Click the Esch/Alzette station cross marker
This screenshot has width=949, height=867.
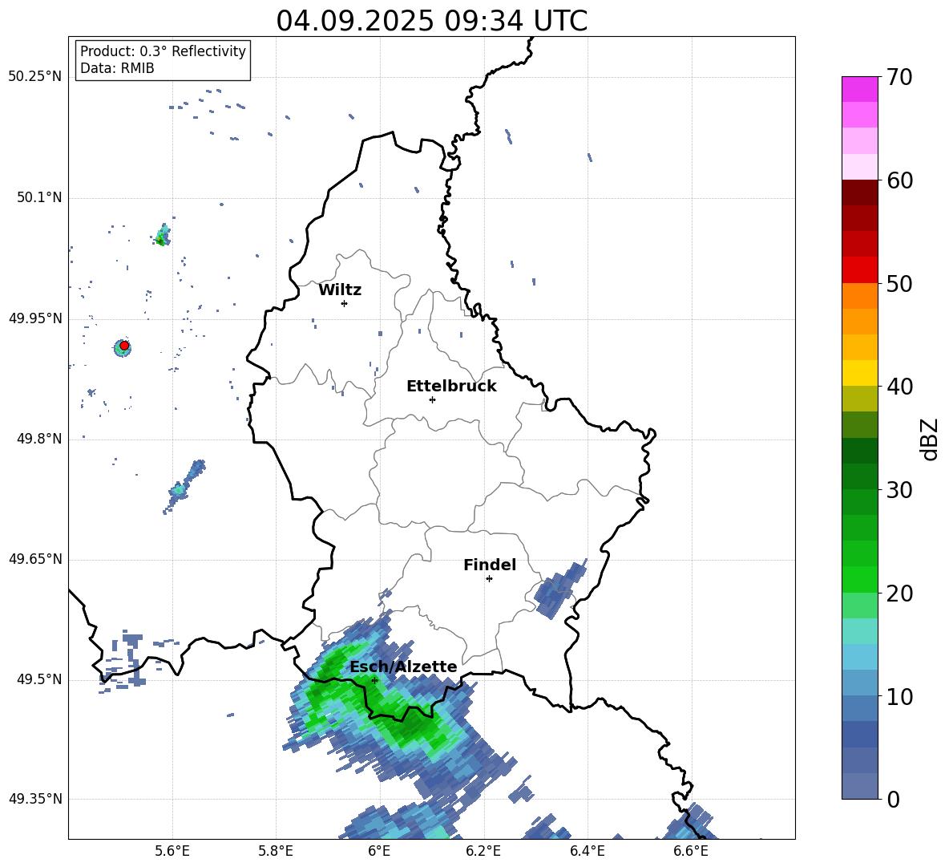[x=374, y=680]
